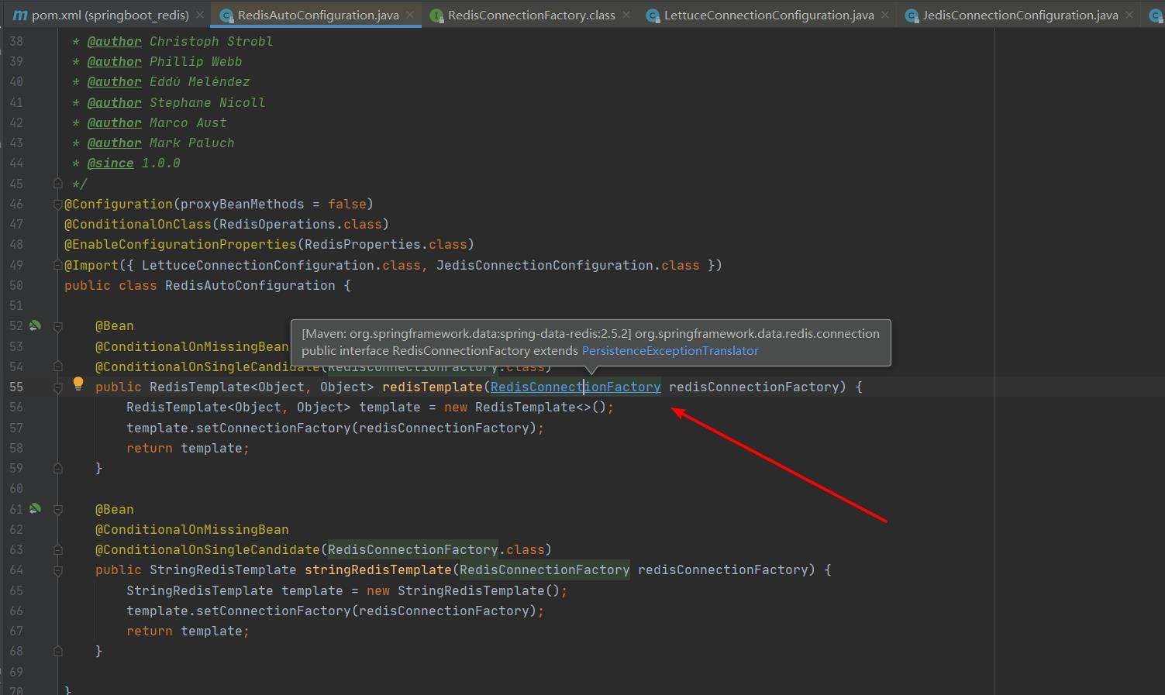
Task: Click the Spring bean gutter icon on line 52
Action: 35,325
